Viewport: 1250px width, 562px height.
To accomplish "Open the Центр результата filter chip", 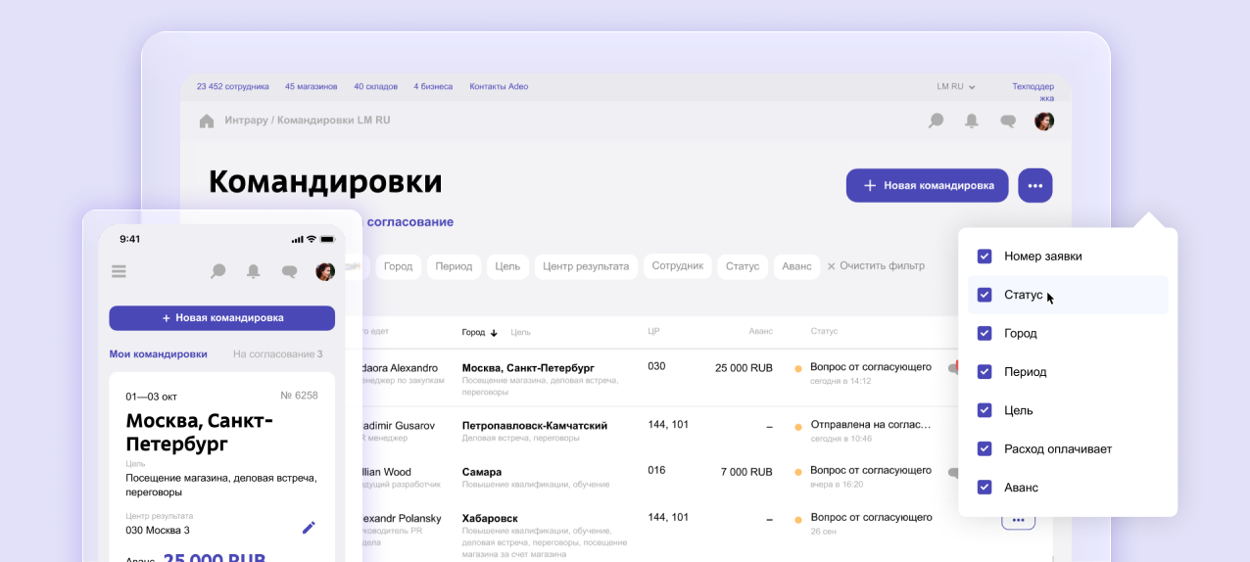I will 586,266.
